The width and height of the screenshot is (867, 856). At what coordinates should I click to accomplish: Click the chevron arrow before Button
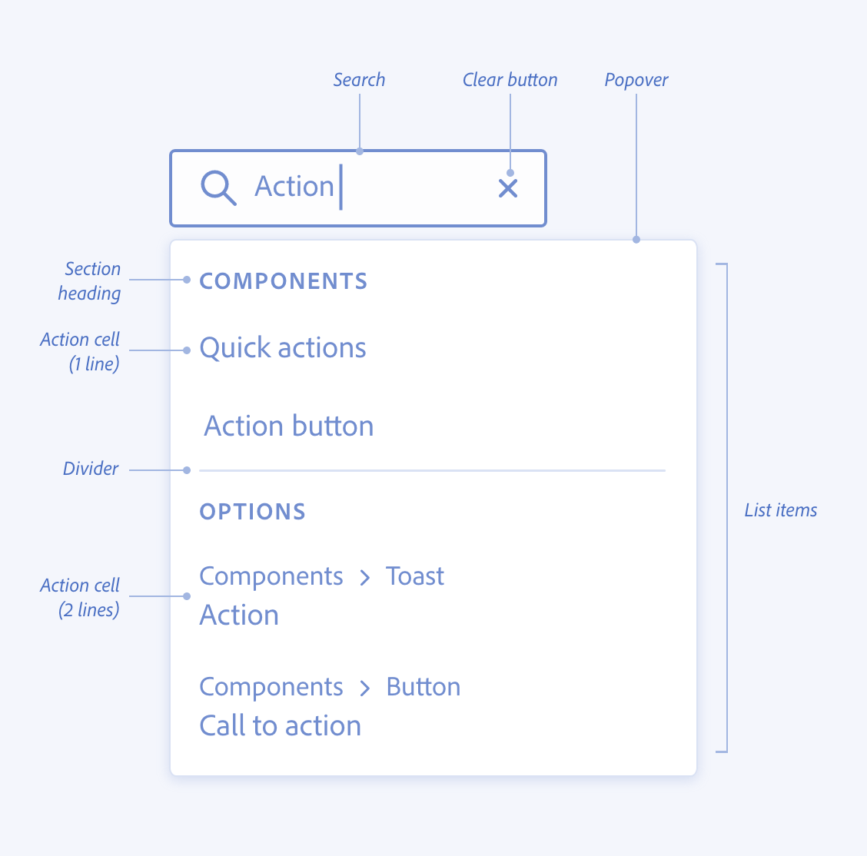coord(364,688)
